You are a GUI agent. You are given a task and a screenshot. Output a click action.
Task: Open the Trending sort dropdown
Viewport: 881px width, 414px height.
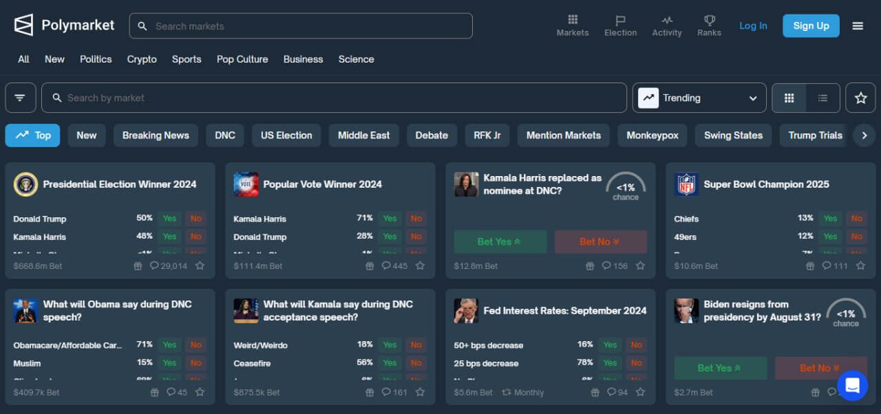click(x=699, y=98)
